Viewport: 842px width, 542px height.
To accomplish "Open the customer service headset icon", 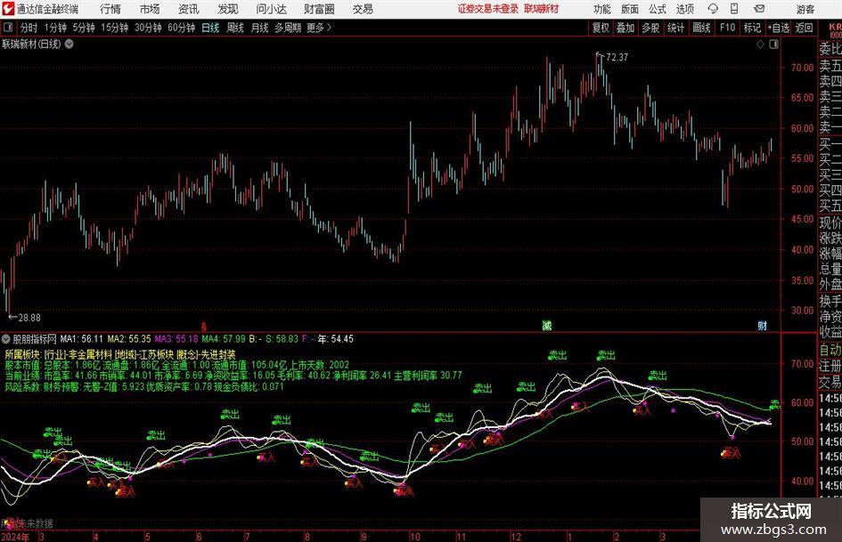I will pyautogui.click(x=713, y=9).
